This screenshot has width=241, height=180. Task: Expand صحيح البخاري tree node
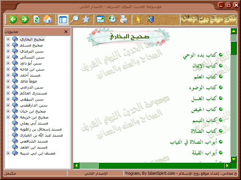coord(8,39)
